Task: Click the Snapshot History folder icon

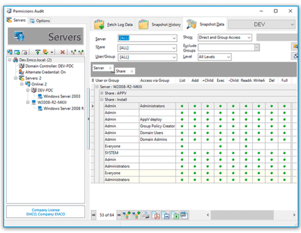Action: 144,24
